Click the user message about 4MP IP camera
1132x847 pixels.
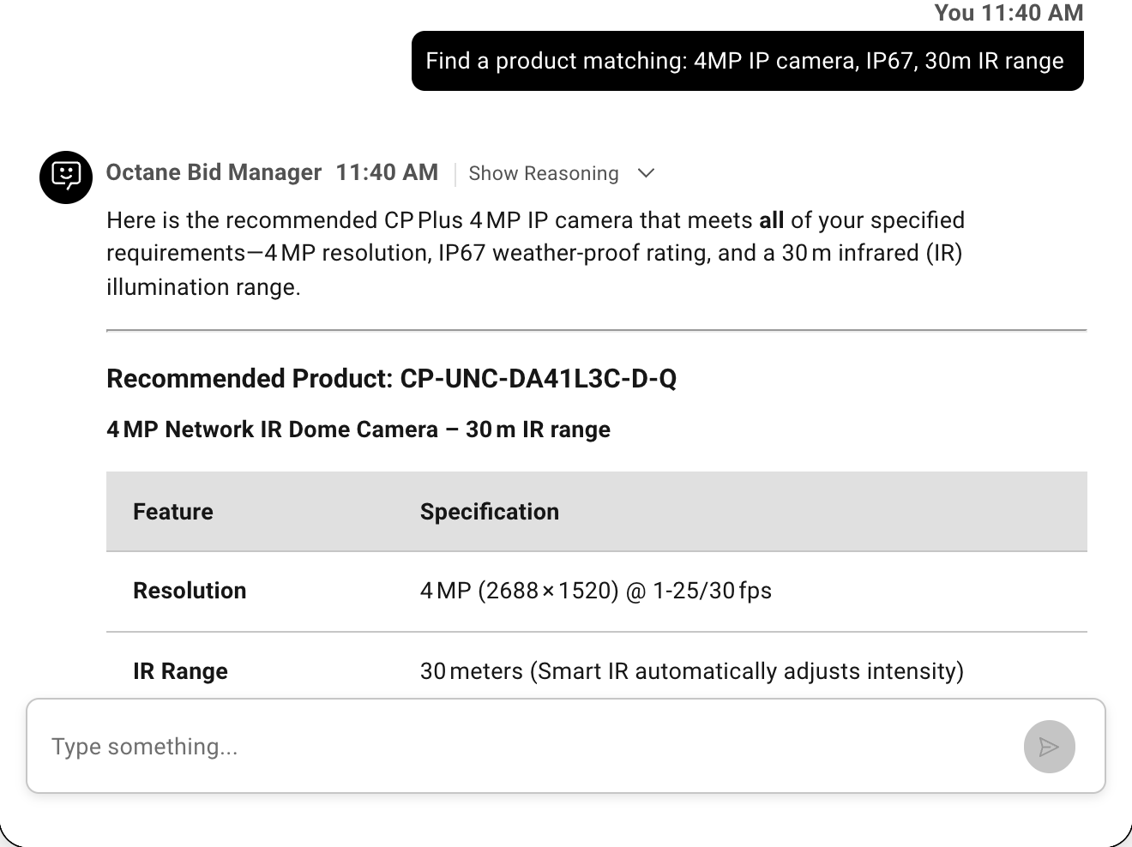click(x=747, y=61)
